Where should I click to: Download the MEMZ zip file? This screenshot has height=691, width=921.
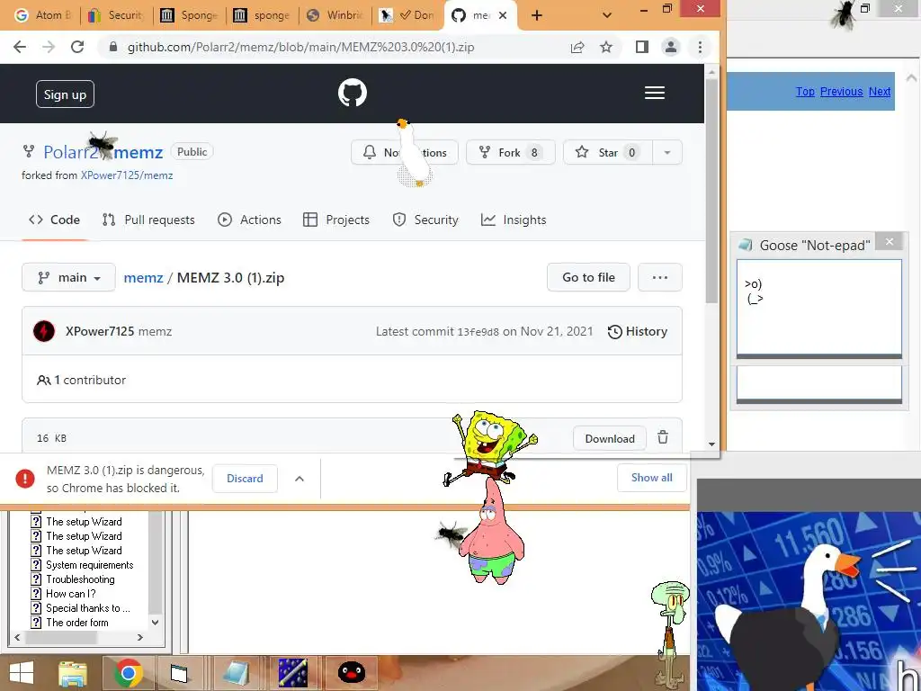(610, 438)
